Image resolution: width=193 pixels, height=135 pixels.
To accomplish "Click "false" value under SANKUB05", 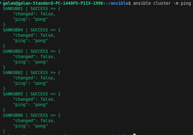I will coord(47,99).
